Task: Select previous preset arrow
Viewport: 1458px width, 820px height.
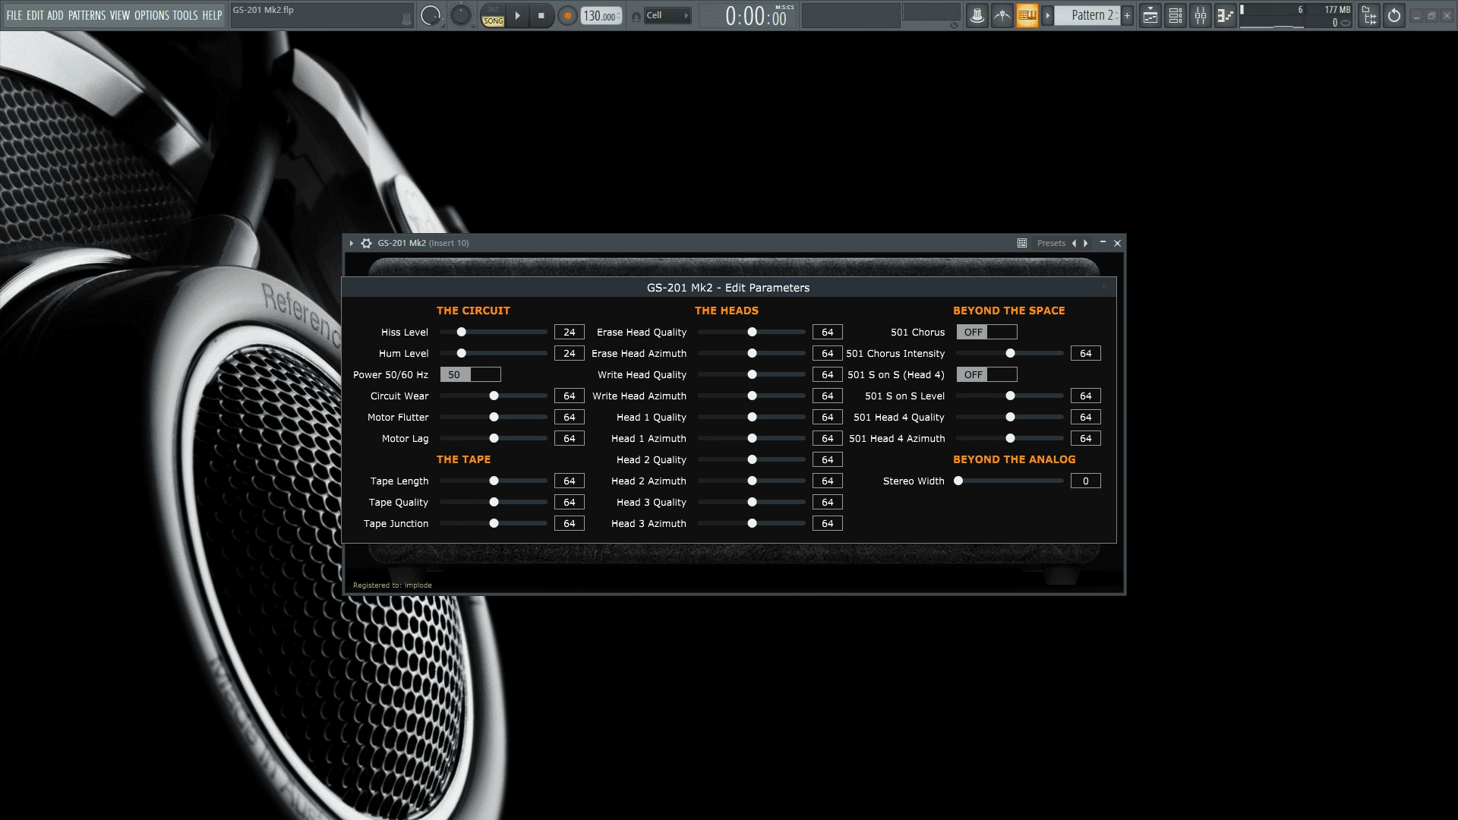Action: (1074, 243)
